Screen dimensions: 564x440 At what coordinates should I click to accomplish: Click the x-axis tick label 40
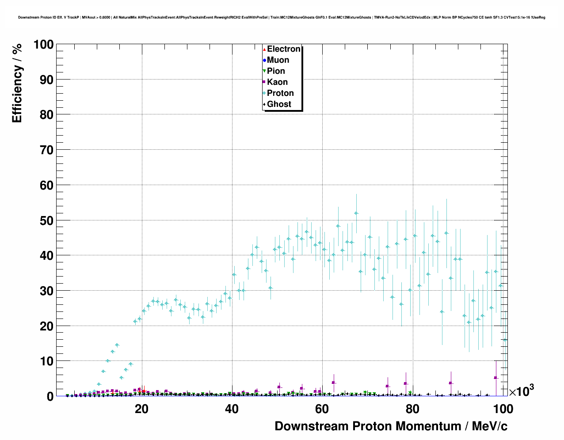coord(232,409)
